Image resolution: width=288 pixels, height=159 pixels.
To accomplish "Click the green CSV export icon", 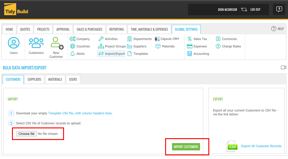I will (x=232, y=146).
